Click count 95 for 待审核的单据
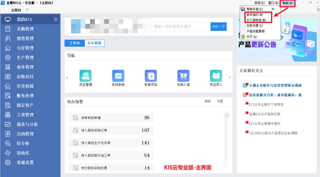Screen dimensions: 320x177 (x=147, y=118)
